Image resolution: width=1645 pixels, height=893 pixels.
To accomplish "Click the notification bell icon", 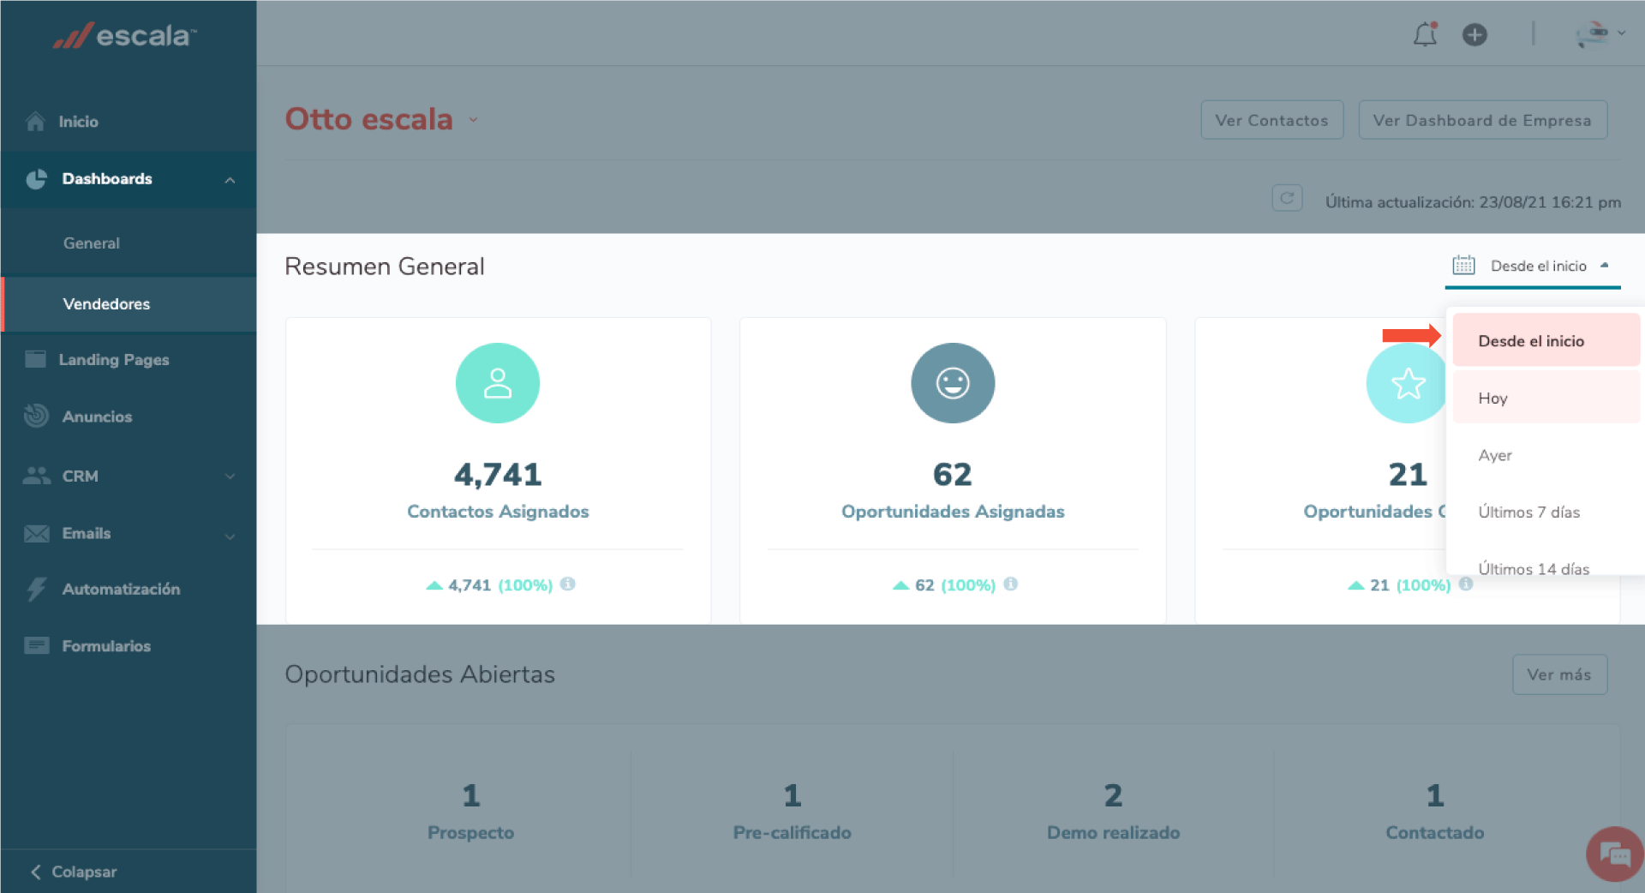I will pos(1425,35).
